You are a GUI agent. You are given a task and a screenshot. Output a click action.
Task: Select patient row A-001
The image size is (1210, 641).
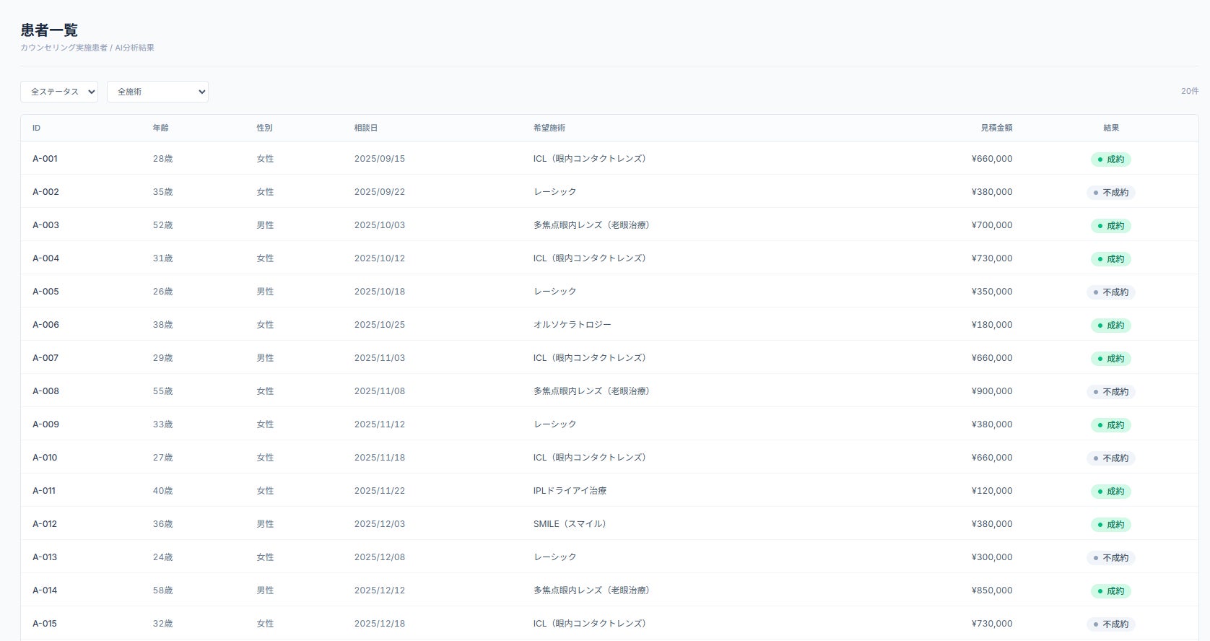[609, 158]
